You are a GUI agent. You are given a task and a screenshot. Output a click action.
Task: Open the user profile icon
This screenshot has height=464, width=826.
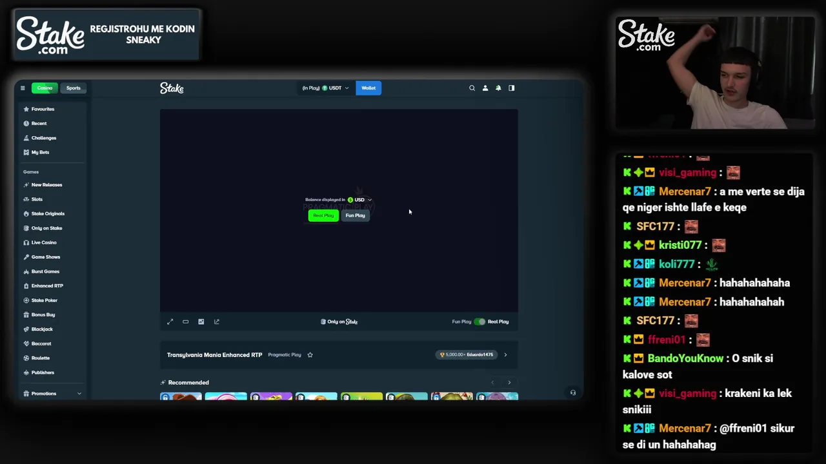pyautogui.click(x=485, y=88)
